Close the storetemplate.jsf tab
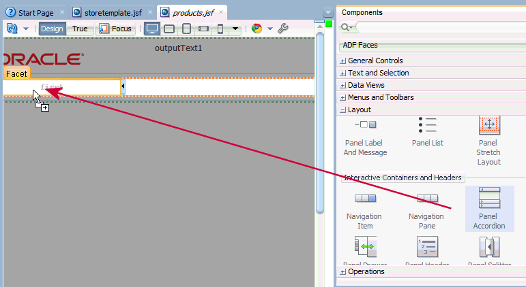Image resolution: width=526 pixels, height=287 pixels. coord(150,12)
